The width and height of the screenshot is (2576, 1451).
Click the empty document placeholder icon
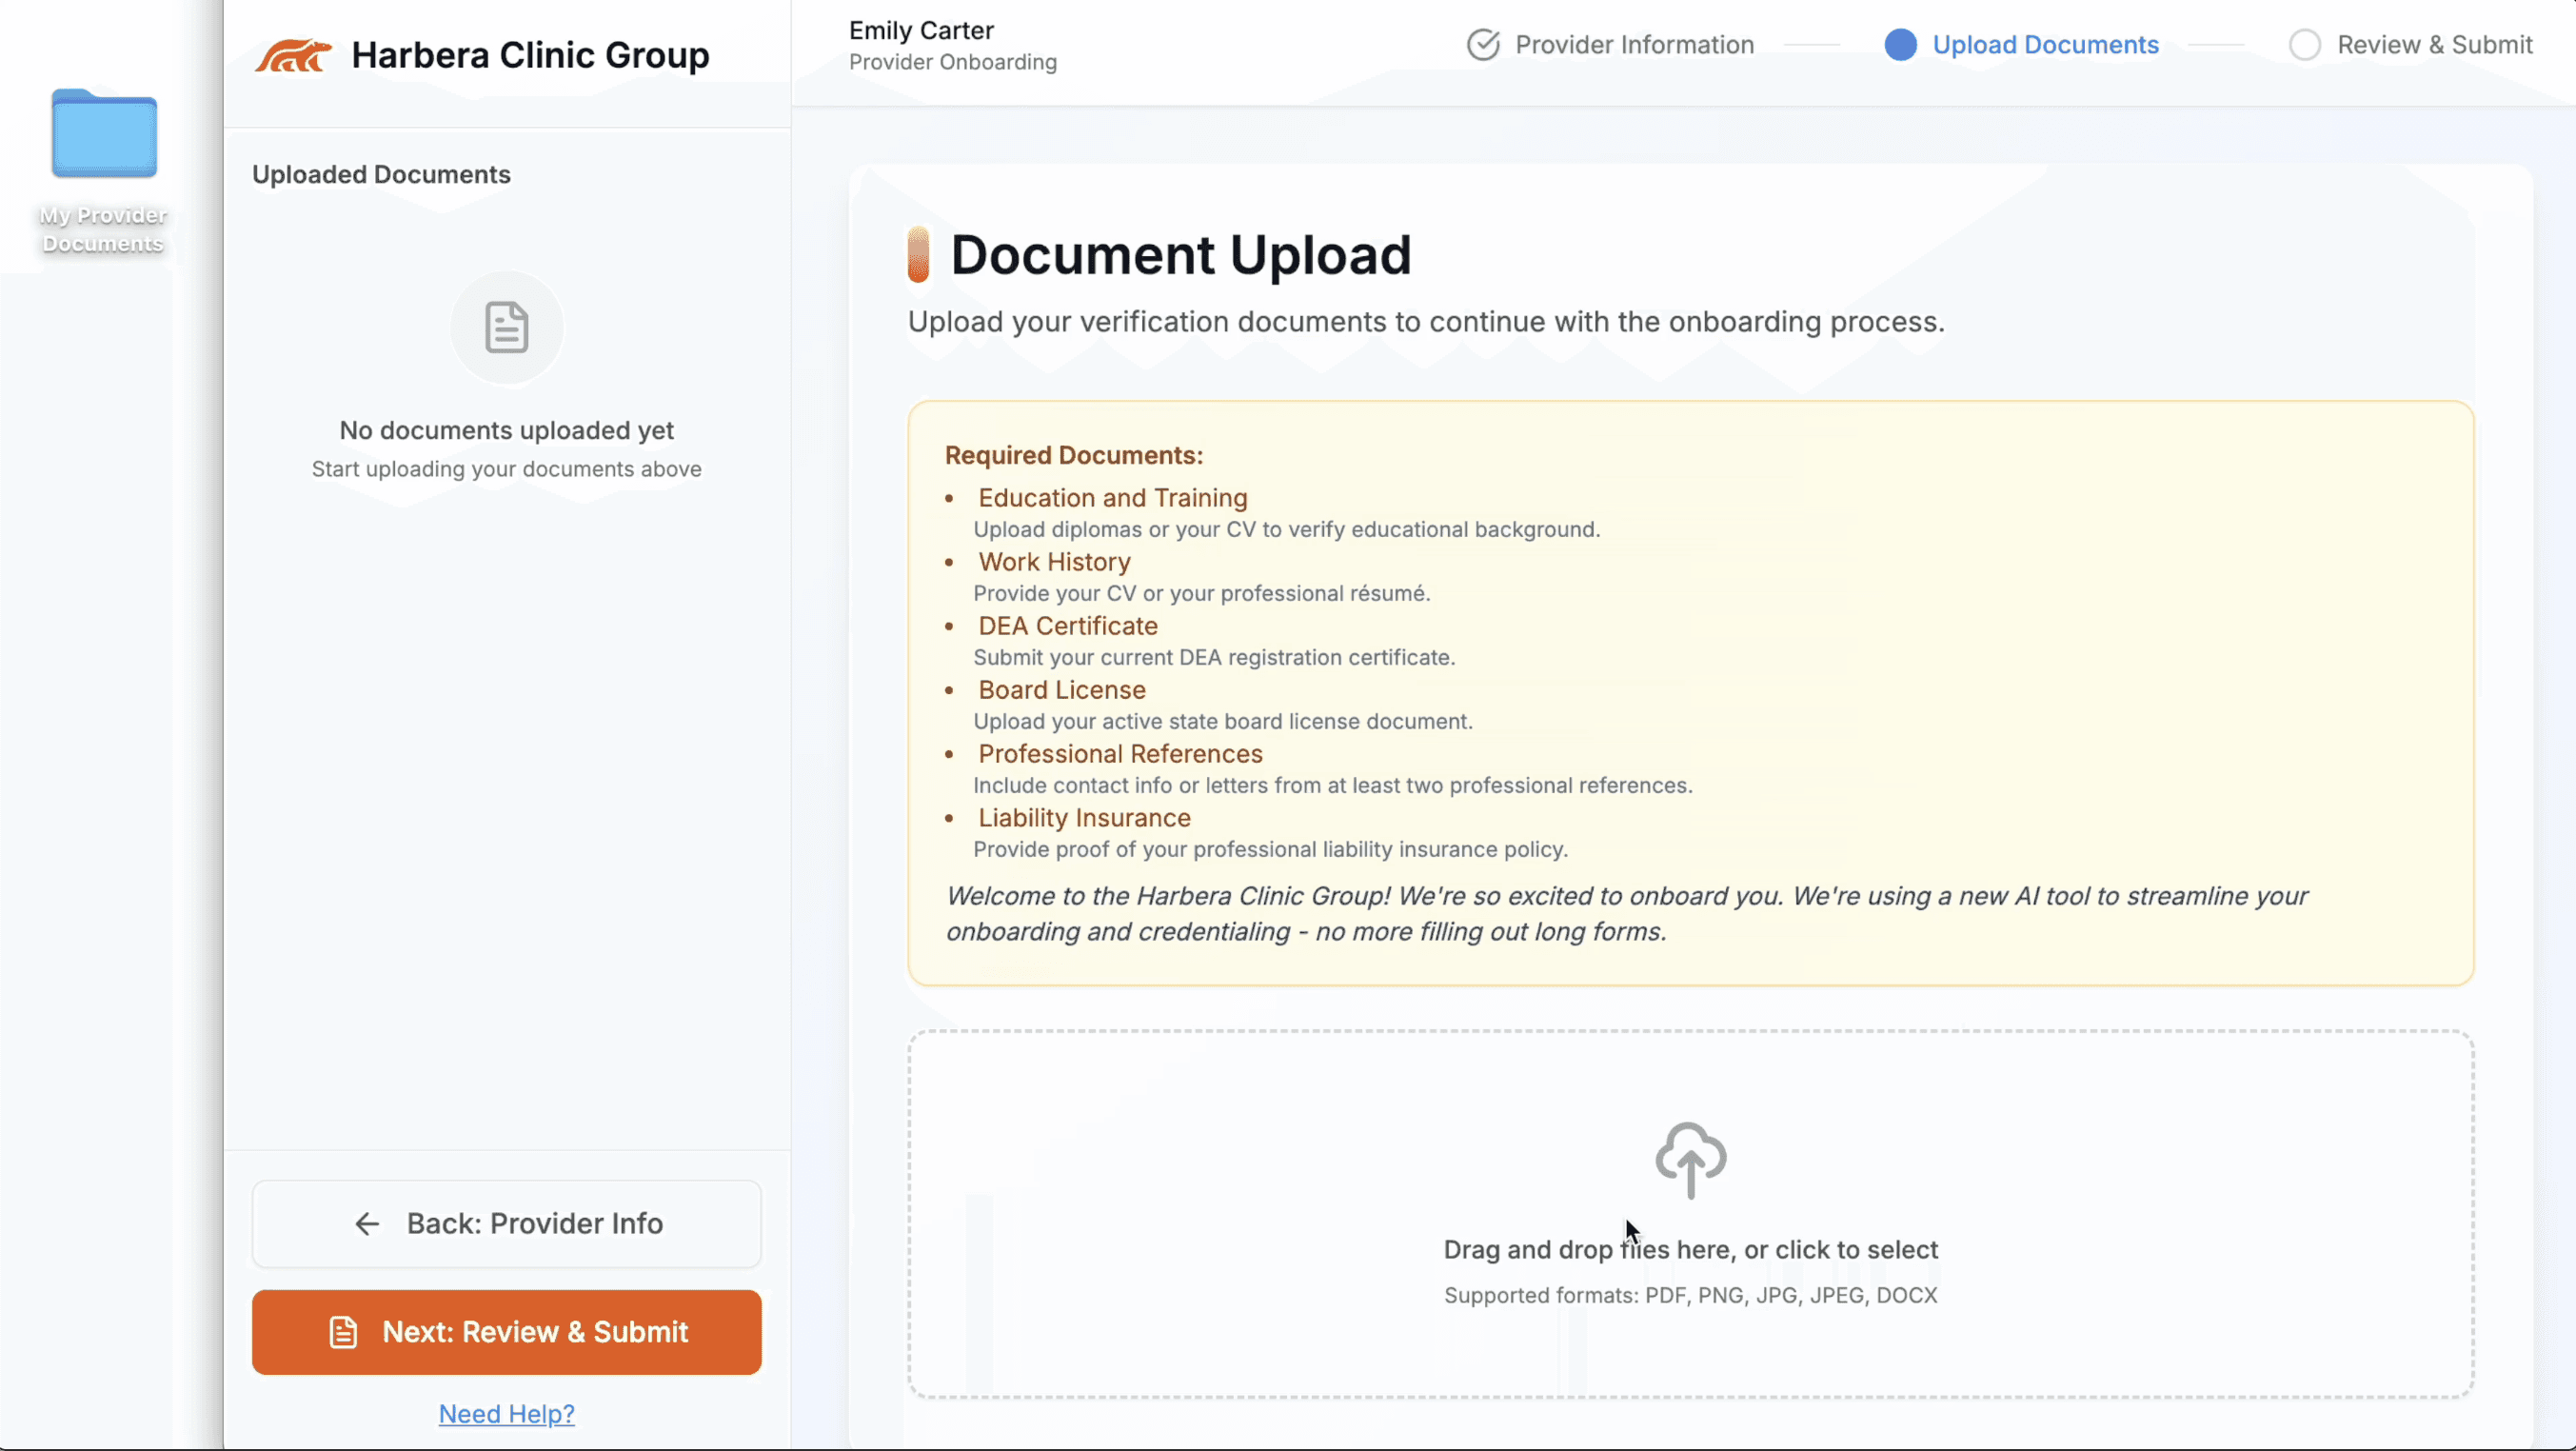pos(506,328)
